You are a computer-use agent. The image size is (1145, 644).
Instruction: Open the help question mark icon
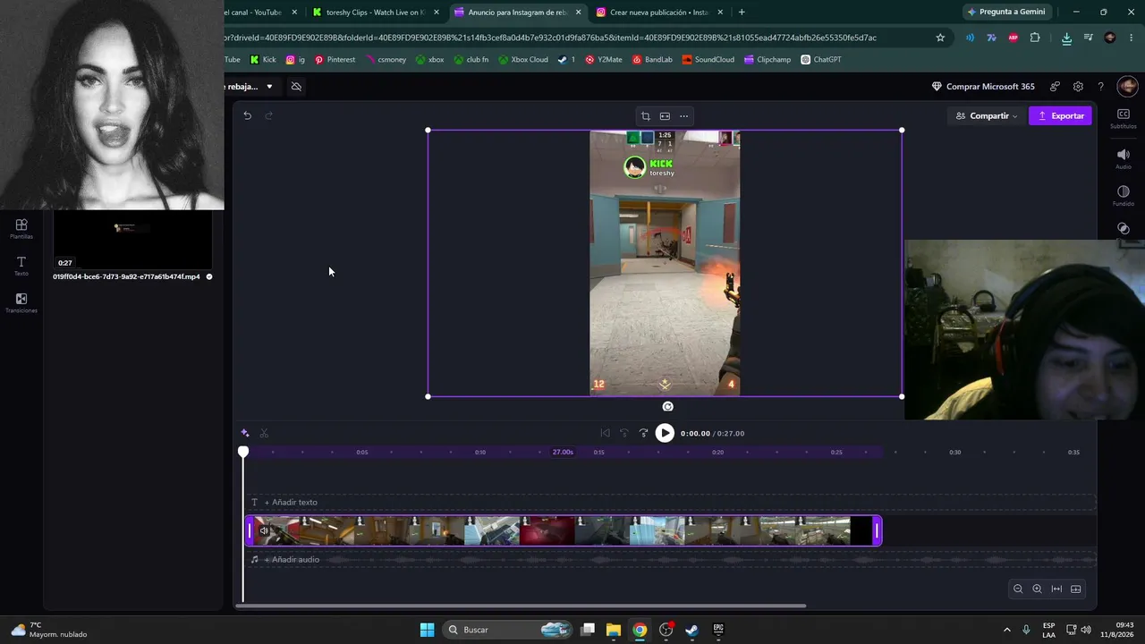1100,87
